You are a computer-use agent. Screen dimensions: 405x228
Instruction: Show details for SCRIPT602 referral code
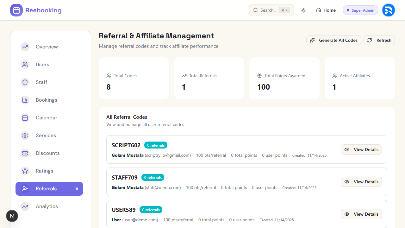(361, 149)
